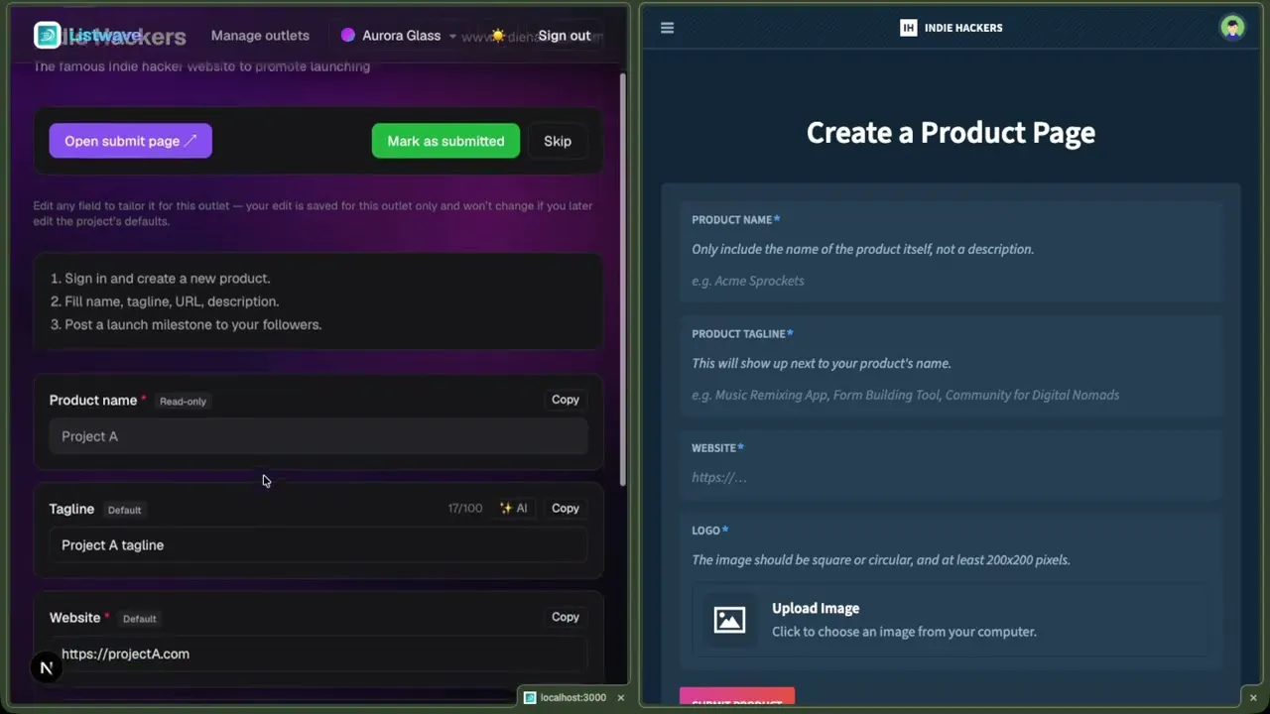Open the hamburger menu in Indie Hackers
The image size is (1270, 714).
pyautogui.click(x=667, y=28)
